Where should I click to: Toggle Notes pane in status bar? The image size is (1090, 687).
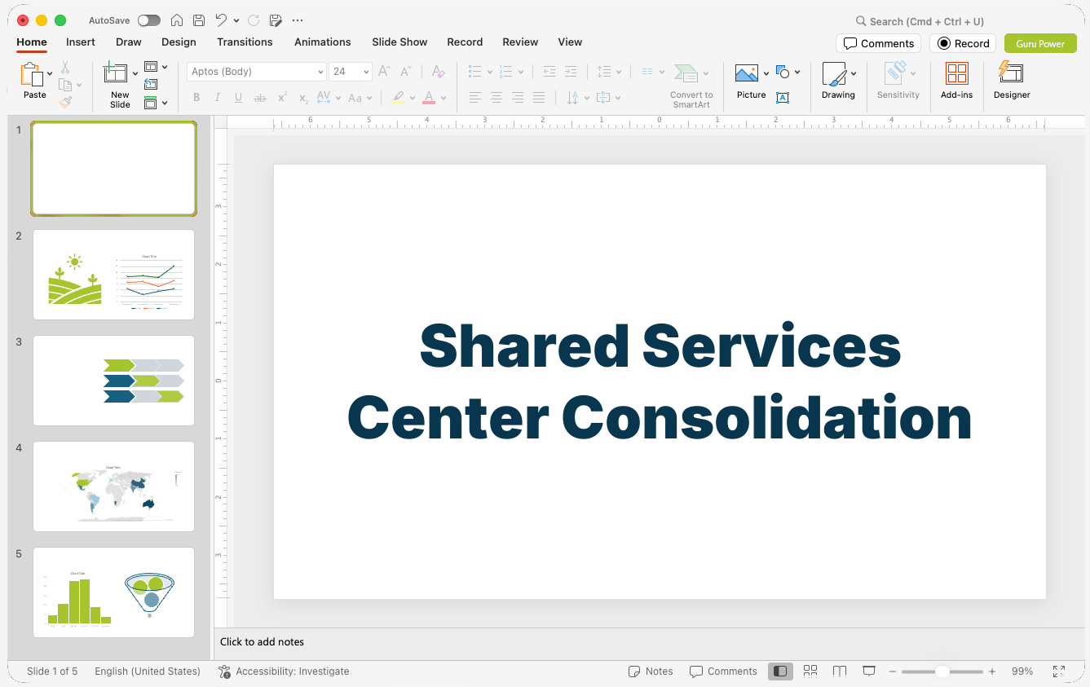[x=651, y=672]
